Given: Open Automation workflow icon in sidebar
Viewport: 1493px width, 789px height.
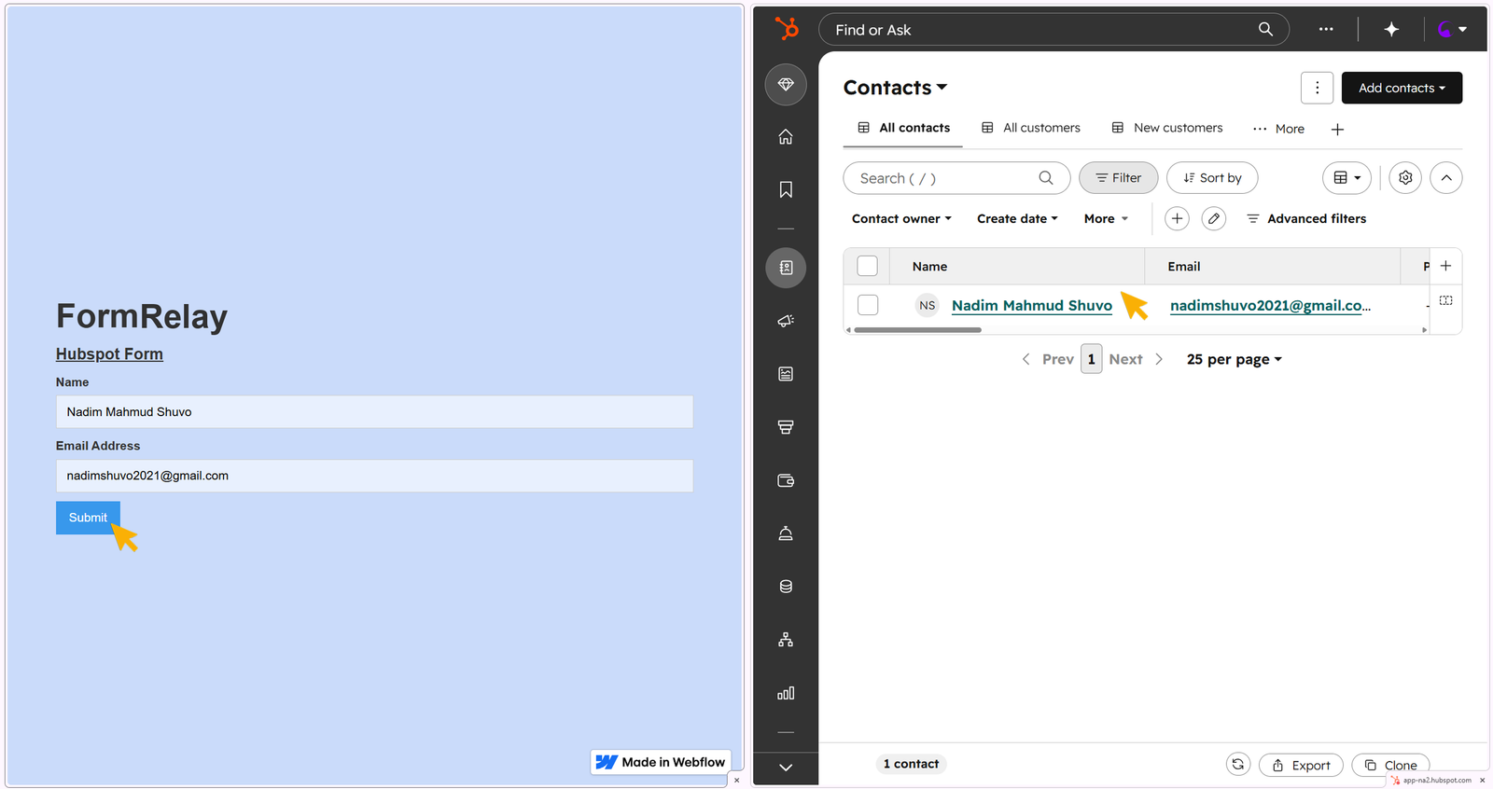Looking at the screenshot, I should (786, 640).
